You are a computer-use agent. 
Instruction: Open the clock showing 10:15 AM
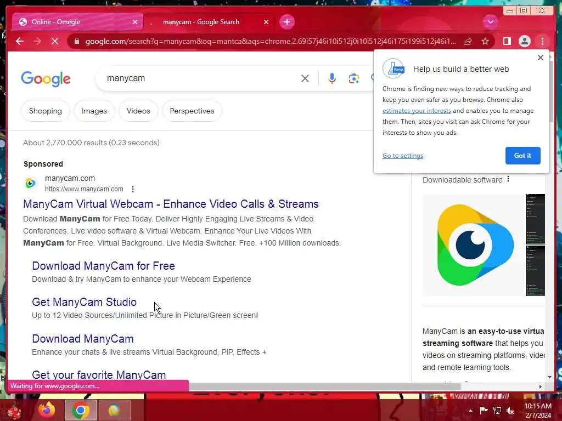(x=538, y=411)
